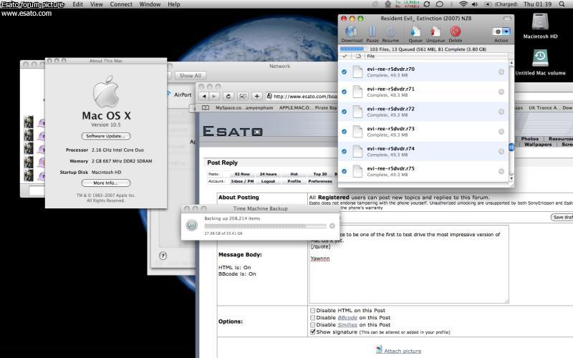The width and height of the screenshot is (573, 358).
Task: Click the Esato logo
Action: click(232, 131)
